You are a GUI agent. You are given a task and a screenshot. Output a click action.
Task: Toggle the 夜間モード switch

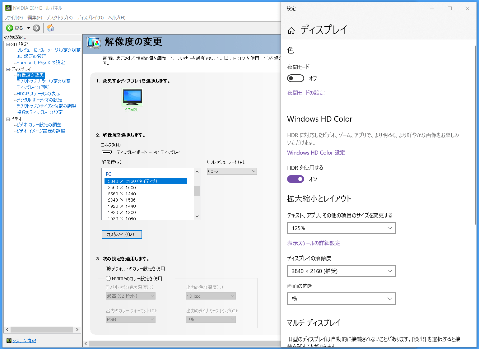coord(295,78)
